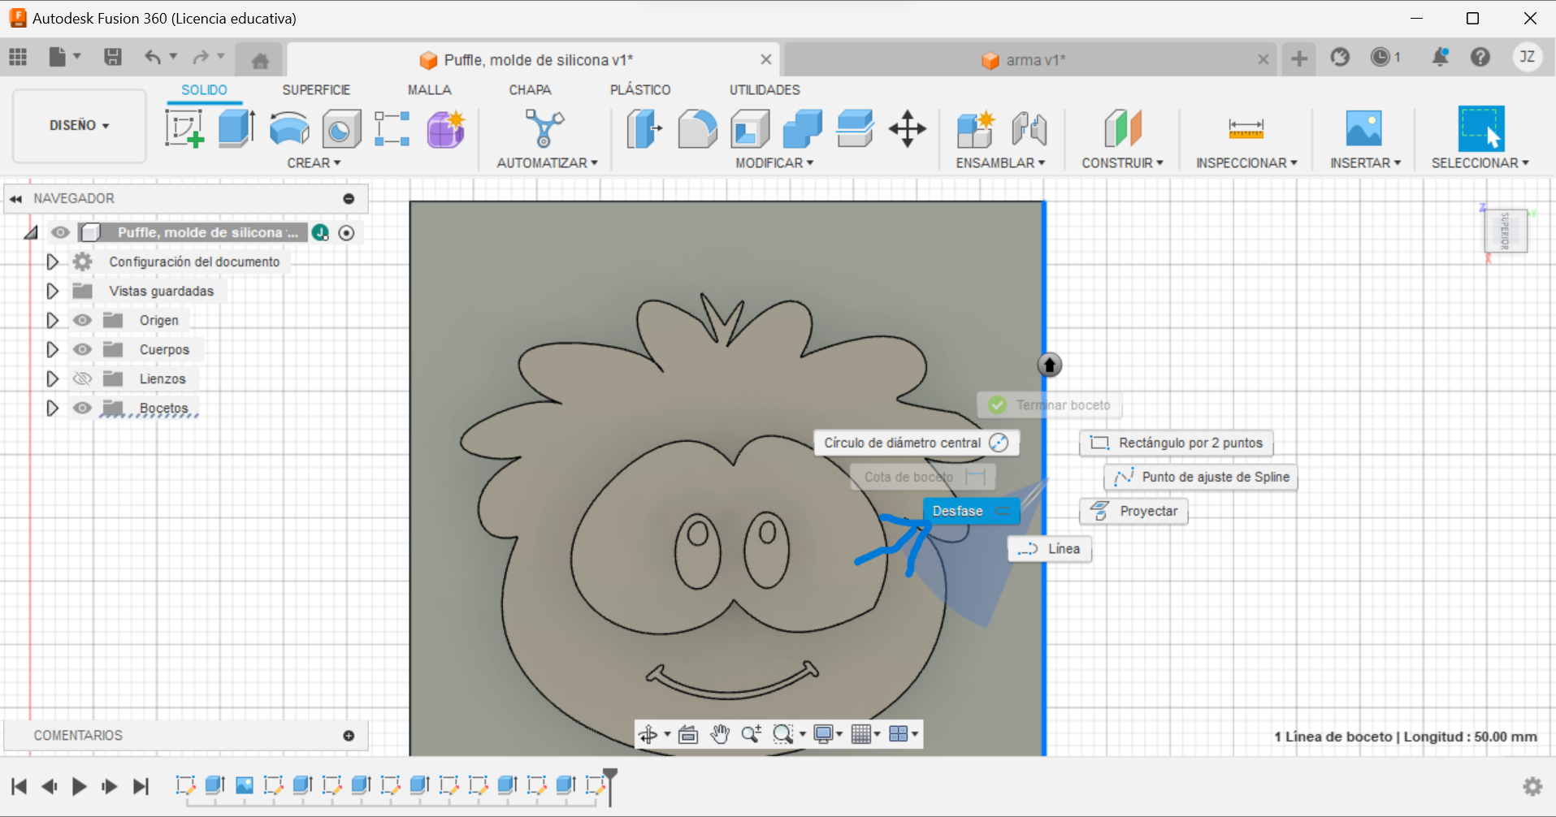This screenshot has height=817, width=1556.
Task: Switch to the UTILIDADES tab
Action: click(x=765, y=90)
